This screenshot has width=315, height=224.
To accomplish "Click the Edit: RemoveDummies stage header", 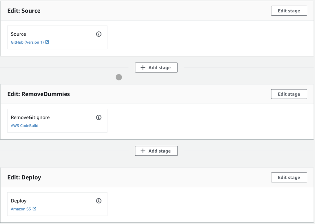I will click(x=38, y=94).
